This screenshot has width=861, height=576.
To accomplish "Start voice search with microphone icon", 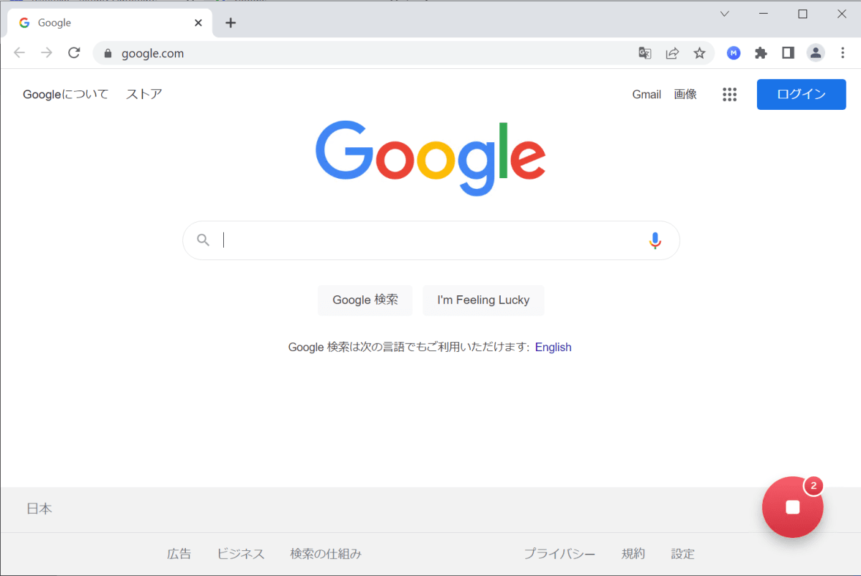I will tap(654, 241).
